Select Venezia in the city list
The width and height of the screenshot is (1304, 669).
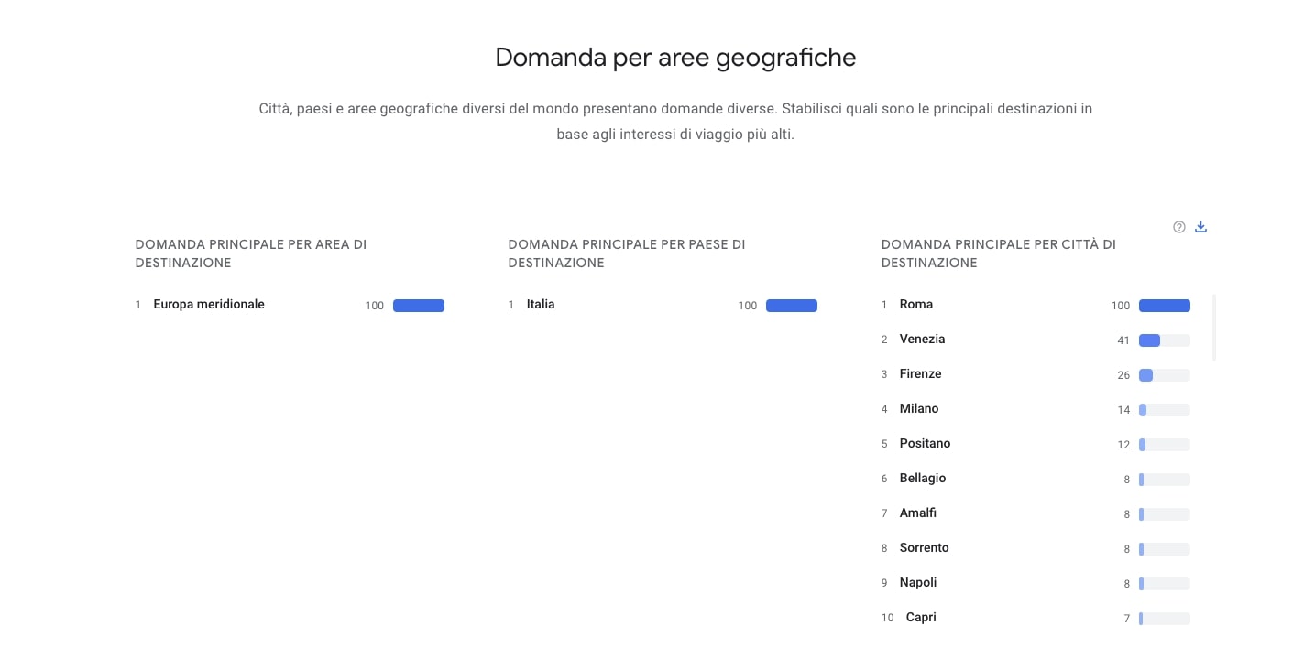(x=922, y=340)
